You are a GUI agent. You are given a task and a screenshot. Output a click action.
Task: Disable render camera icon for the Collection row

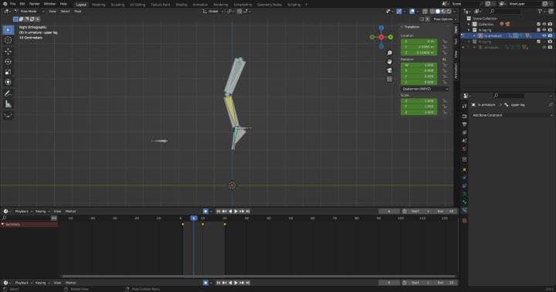coord(550,25)
